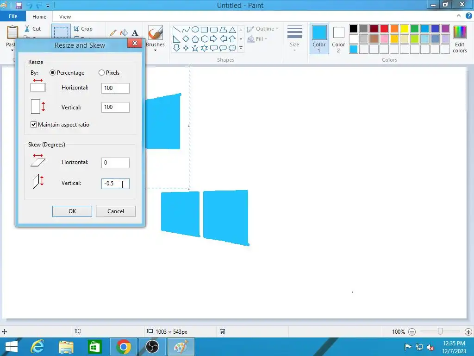Select the Down arrow shape
The height and width of the screenshot is (356, 474).
pyautogui.click(x=177, y=48)
